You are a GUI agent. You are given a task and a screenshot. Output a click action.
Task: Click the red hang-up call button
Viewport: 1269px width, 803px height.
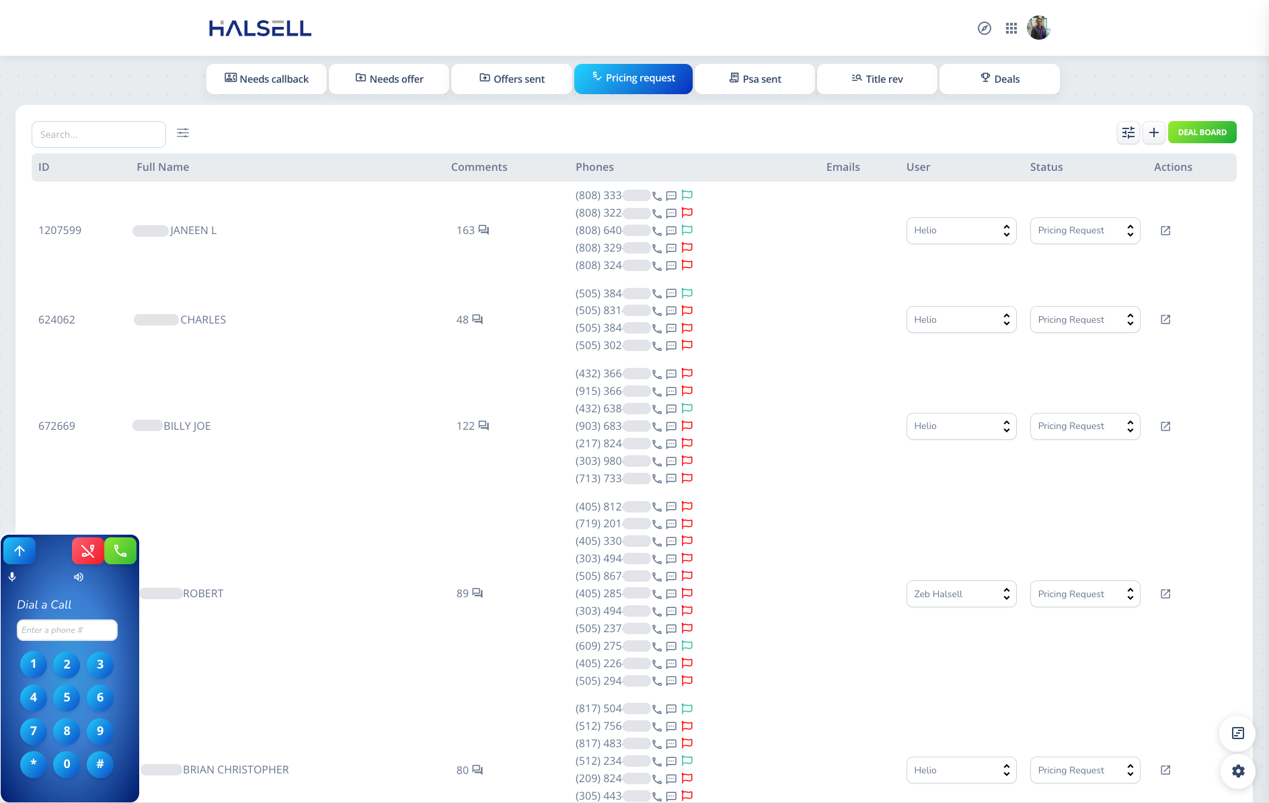pos(87,551)
